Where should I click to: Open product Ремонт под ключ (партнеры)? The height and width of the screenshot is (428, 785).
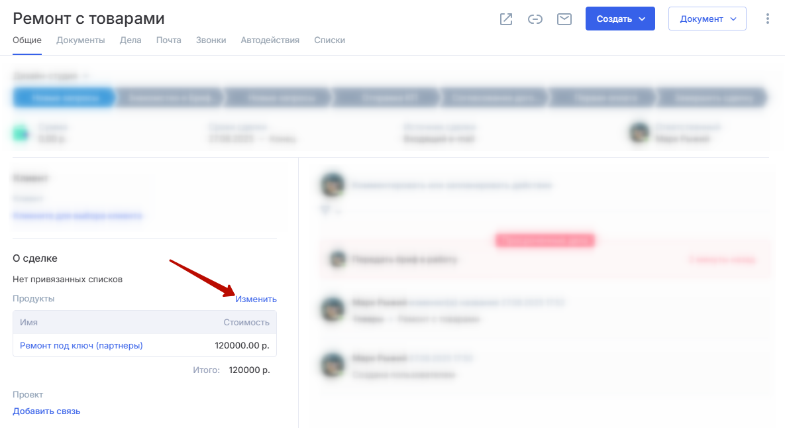coord(81,346)
